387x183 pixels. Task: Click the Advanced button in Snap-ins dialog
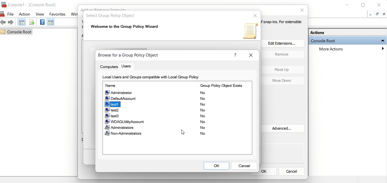point(282,128)
